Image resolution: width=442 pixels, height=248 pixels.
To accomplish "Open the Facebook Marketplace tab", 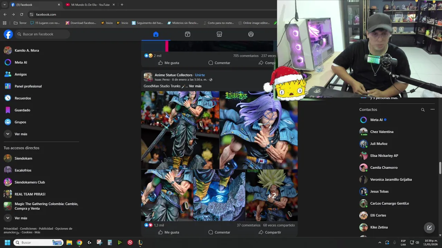I will pyautogui.click(x=219, y=34).
